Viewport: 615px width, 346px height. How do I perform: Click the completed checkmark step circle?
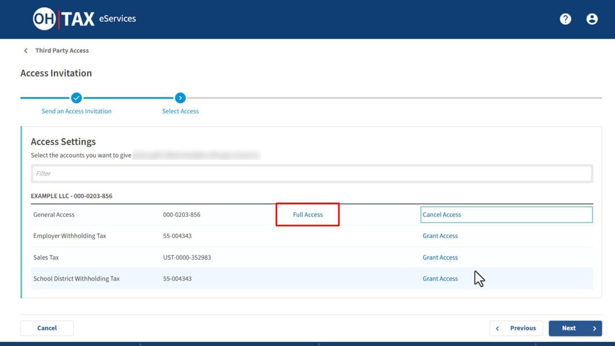coord(77,98)
